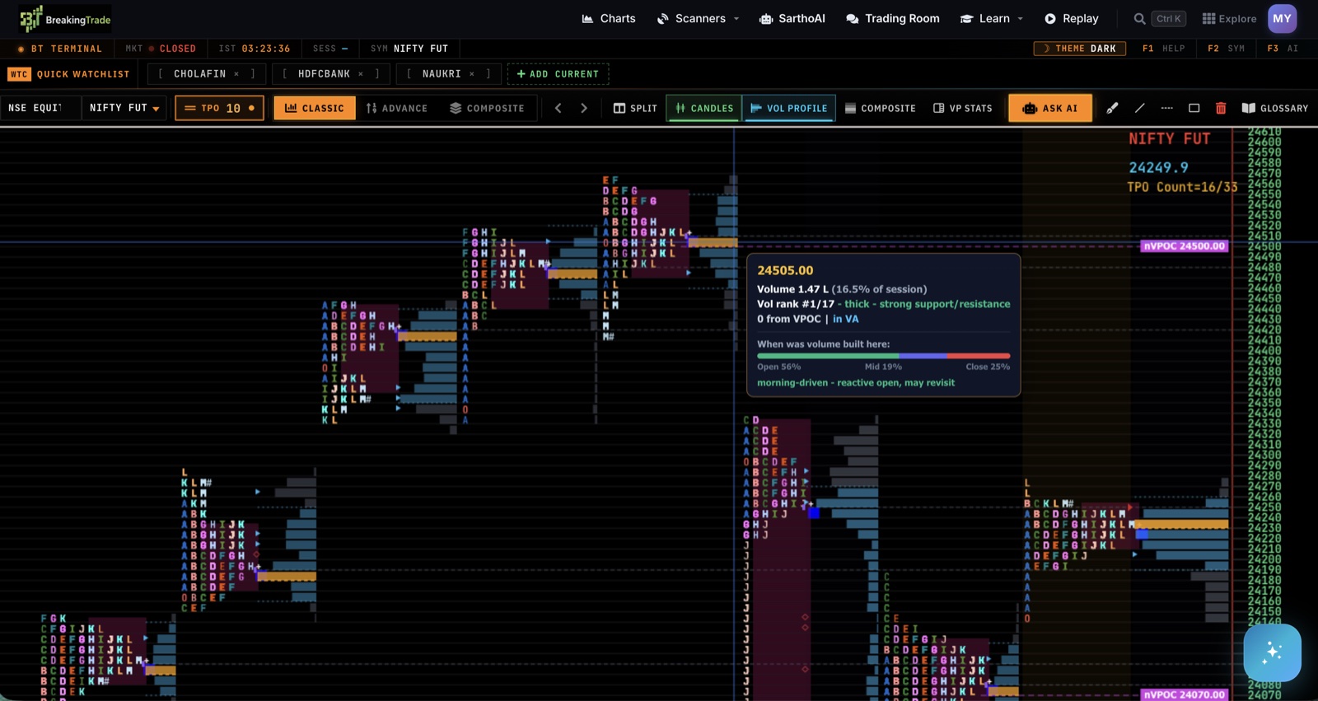Go to Trading Room
This screenshot has width=1318, height=701.
pyautogui.click(x=892, y=18)
